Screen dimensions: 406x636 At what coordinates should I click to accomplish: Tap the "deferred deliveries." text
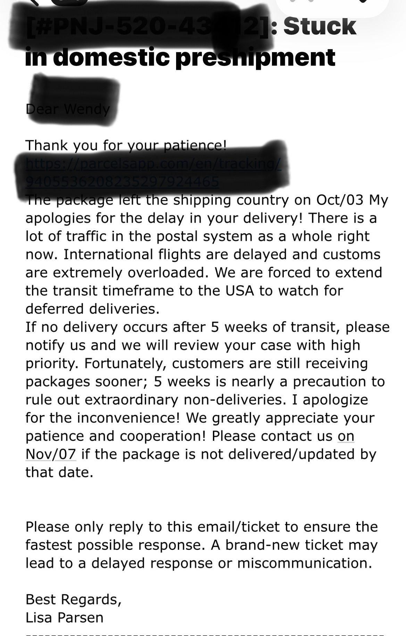pyautogui.click(x=92, y=309)
